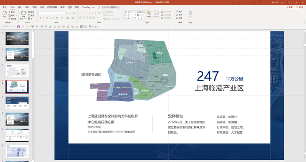Toggle Italic formatting
Screen dimensions: 306x162
[x=44, y=18]
